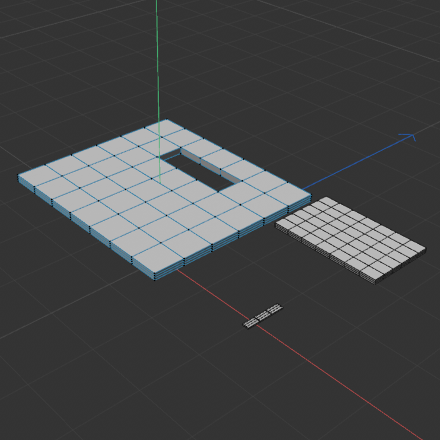This screenshot has height=440, width=440.
Task: Click the layered front-left side of the large slab
Action: click(x=83, y=225)
